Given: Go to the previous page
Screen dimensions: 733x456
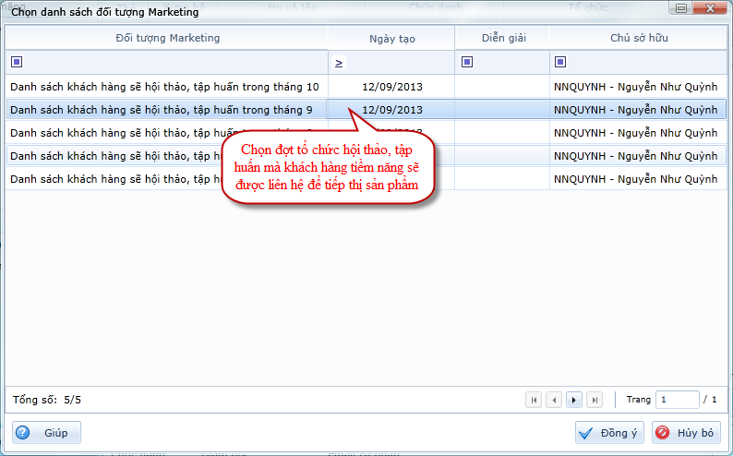Looking at the screenshot, I should click(554, 400).
